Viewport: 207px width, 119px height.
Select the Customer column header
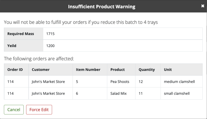point(41,70)
